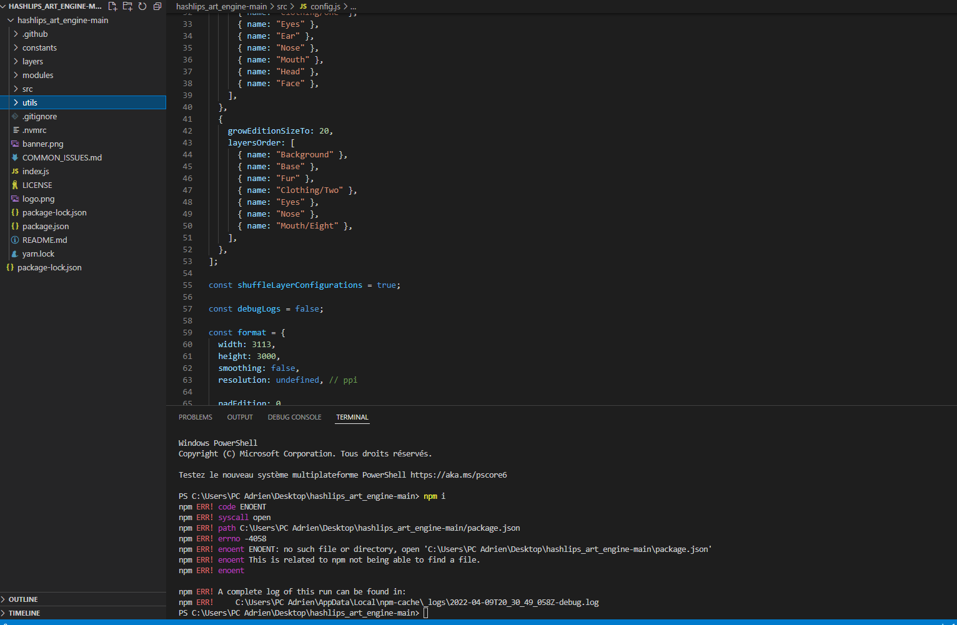Expand the OUTLINE section
This screenshot has height=625, width=957.
tap(25, 599)
